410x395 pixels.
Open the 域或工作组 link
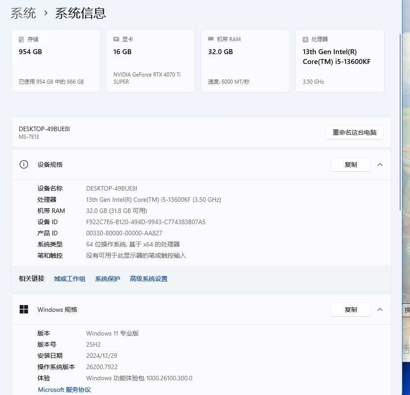[x=70, y=279]
